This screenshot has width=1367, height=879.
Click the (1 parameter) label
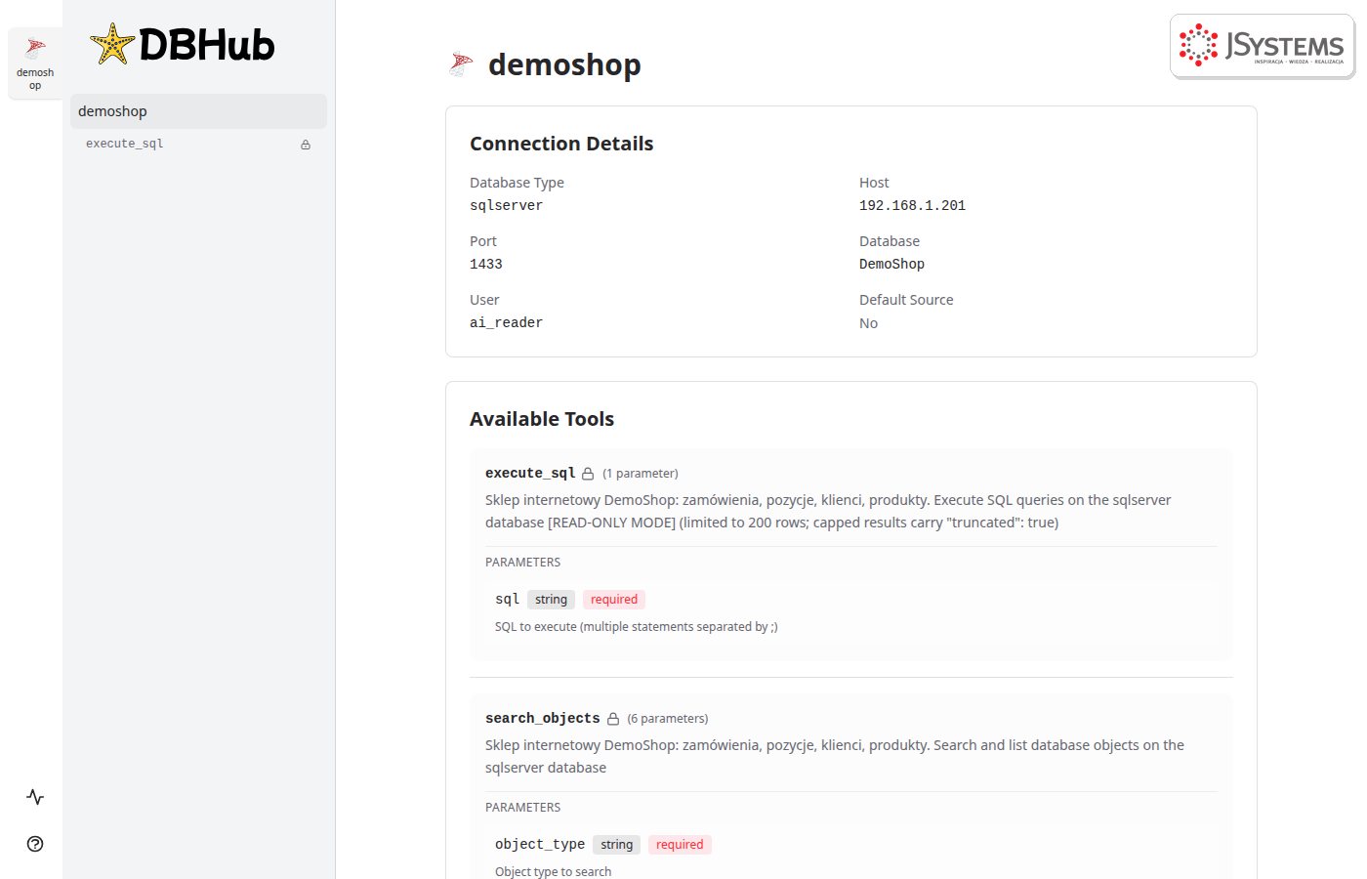tap(641, 474)
